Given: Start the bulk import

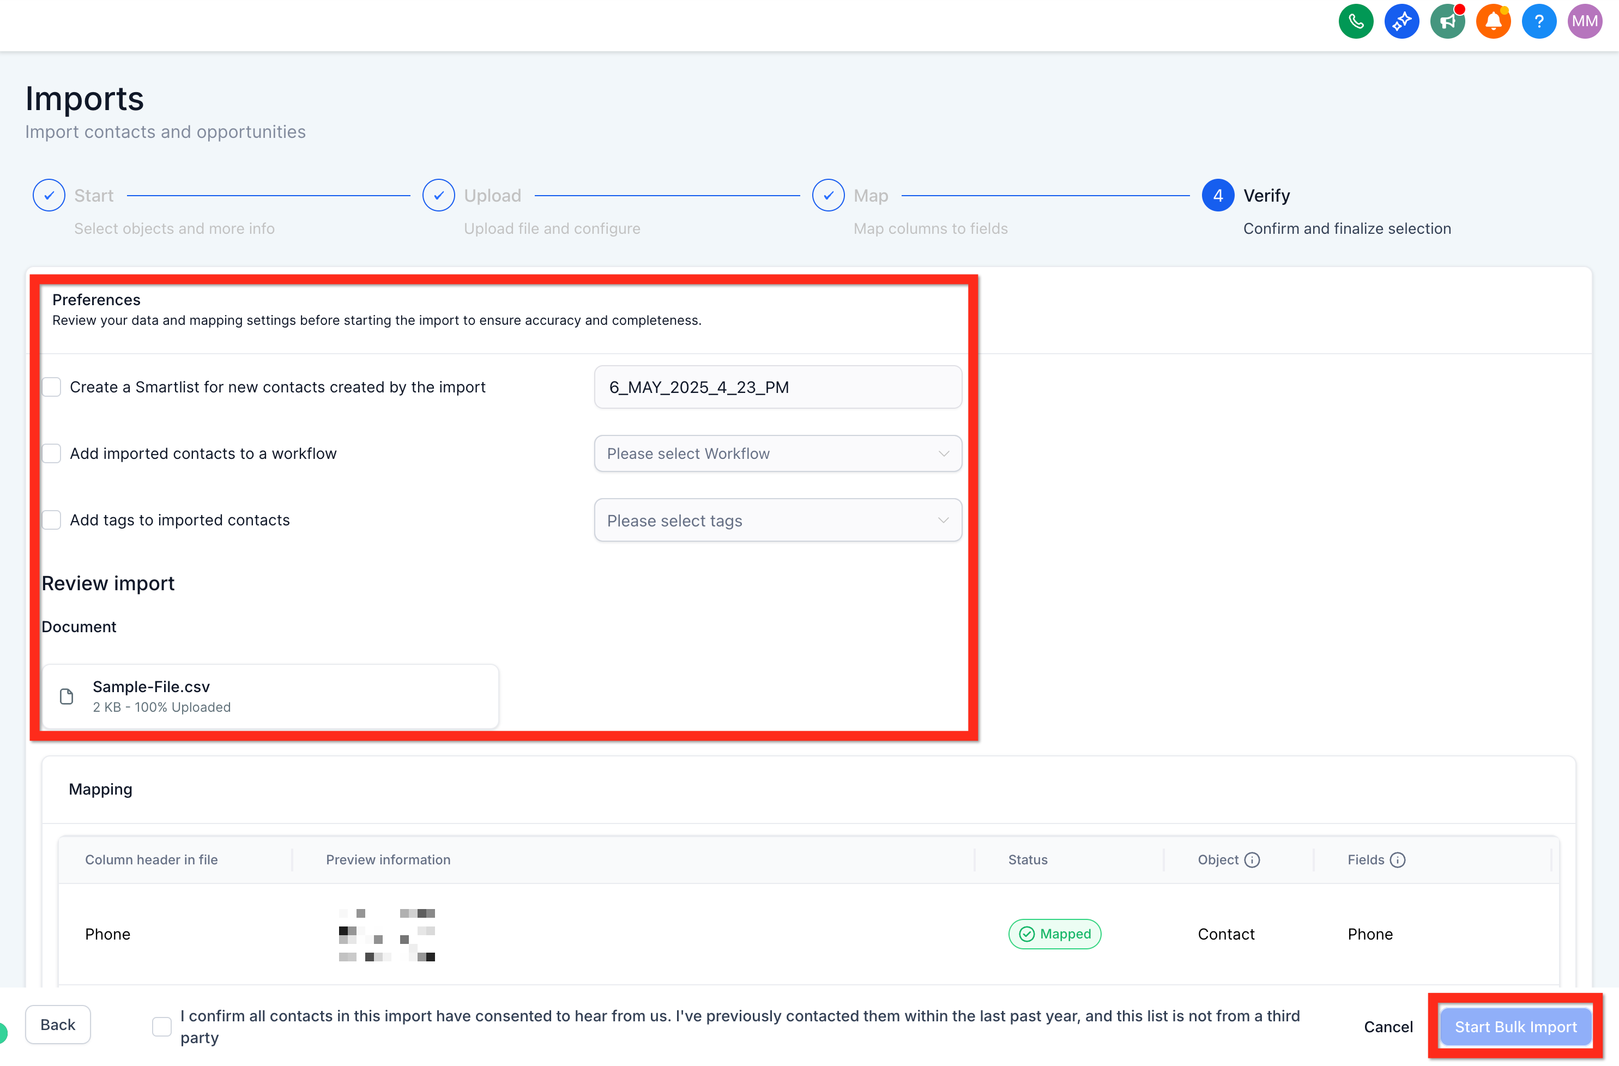Looking at the screenshot, I should (1515, 1026).
